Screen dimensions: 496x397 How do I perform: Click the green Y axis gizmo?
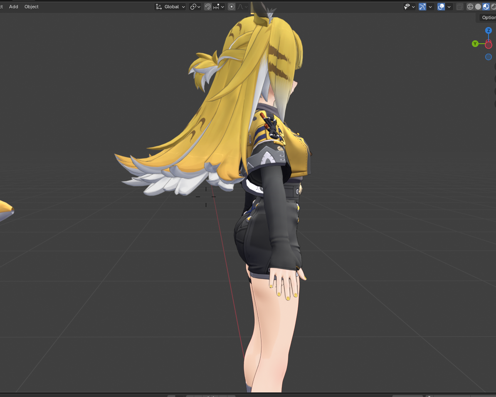(475, 44)
